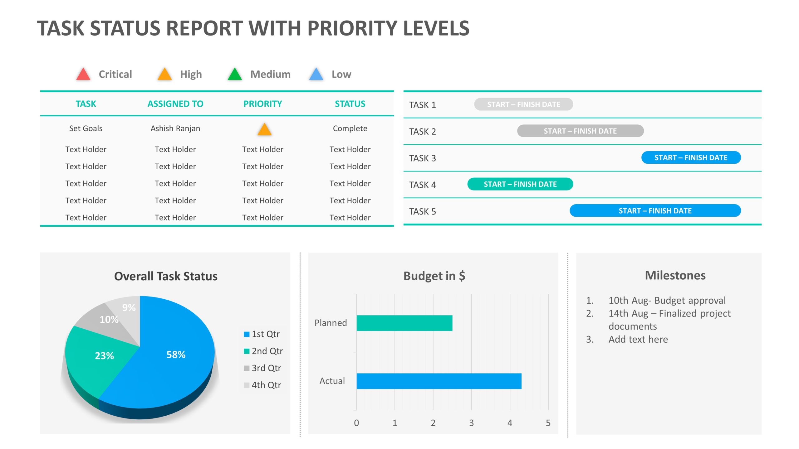Viewport: 799px width, 449px height.
Task: Click the 4th Qtr legend marker
Action: [x=246, y=385]
